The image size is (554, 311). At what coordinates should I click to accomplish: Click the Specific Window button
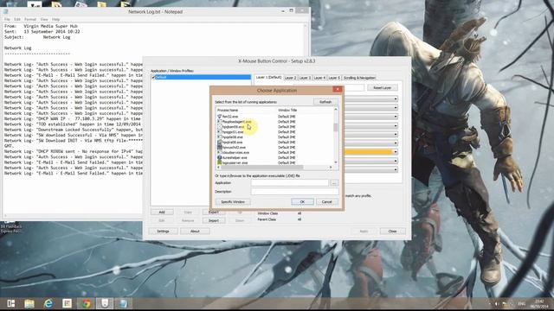233,201
